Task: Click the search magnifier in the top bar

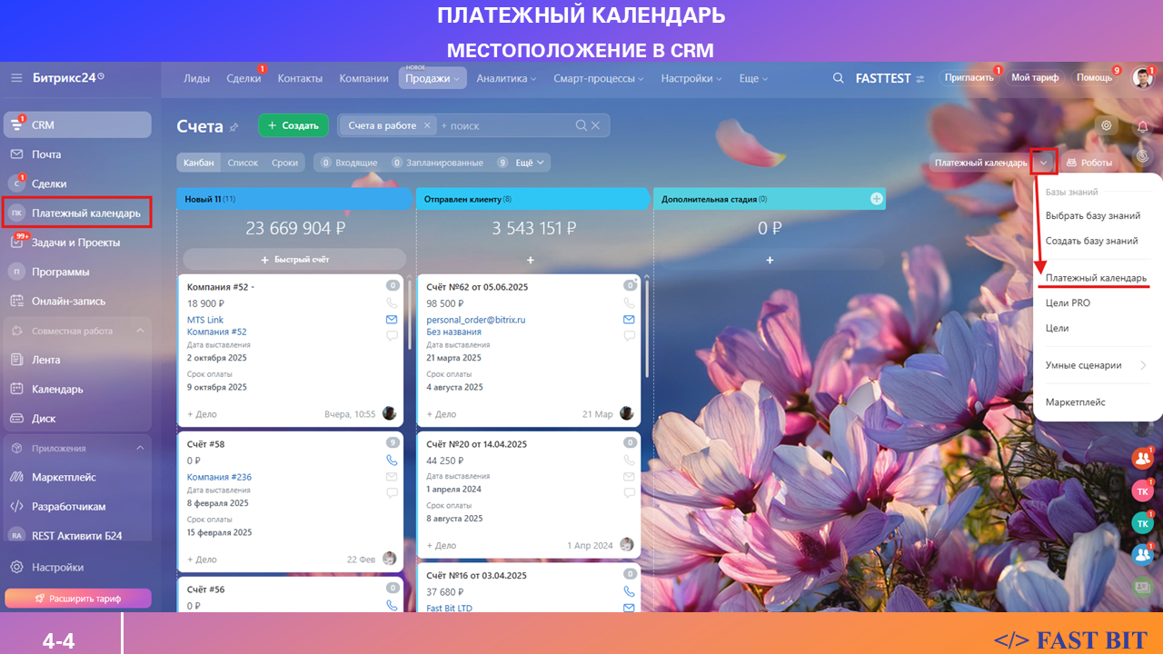Action: point(839,78)
